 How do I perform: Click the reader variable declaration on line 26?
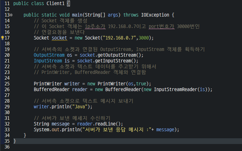point(79,90)
